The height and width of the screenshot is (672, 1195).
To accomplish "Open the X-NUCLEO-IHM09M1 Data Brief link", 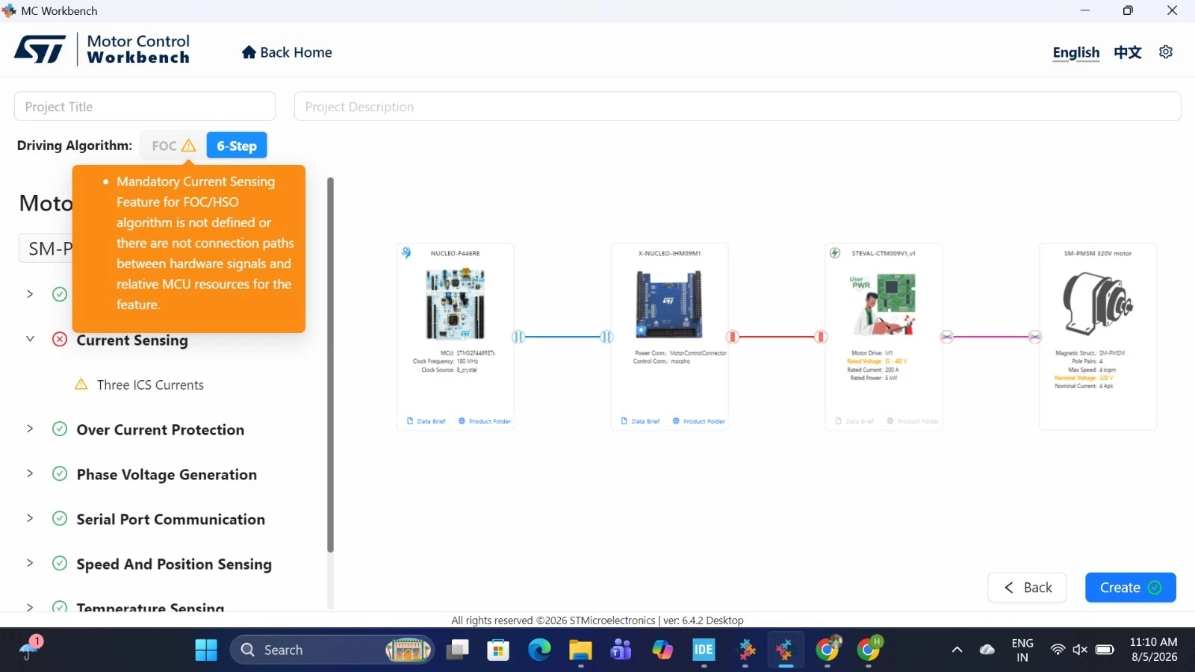I will (641, 421).
